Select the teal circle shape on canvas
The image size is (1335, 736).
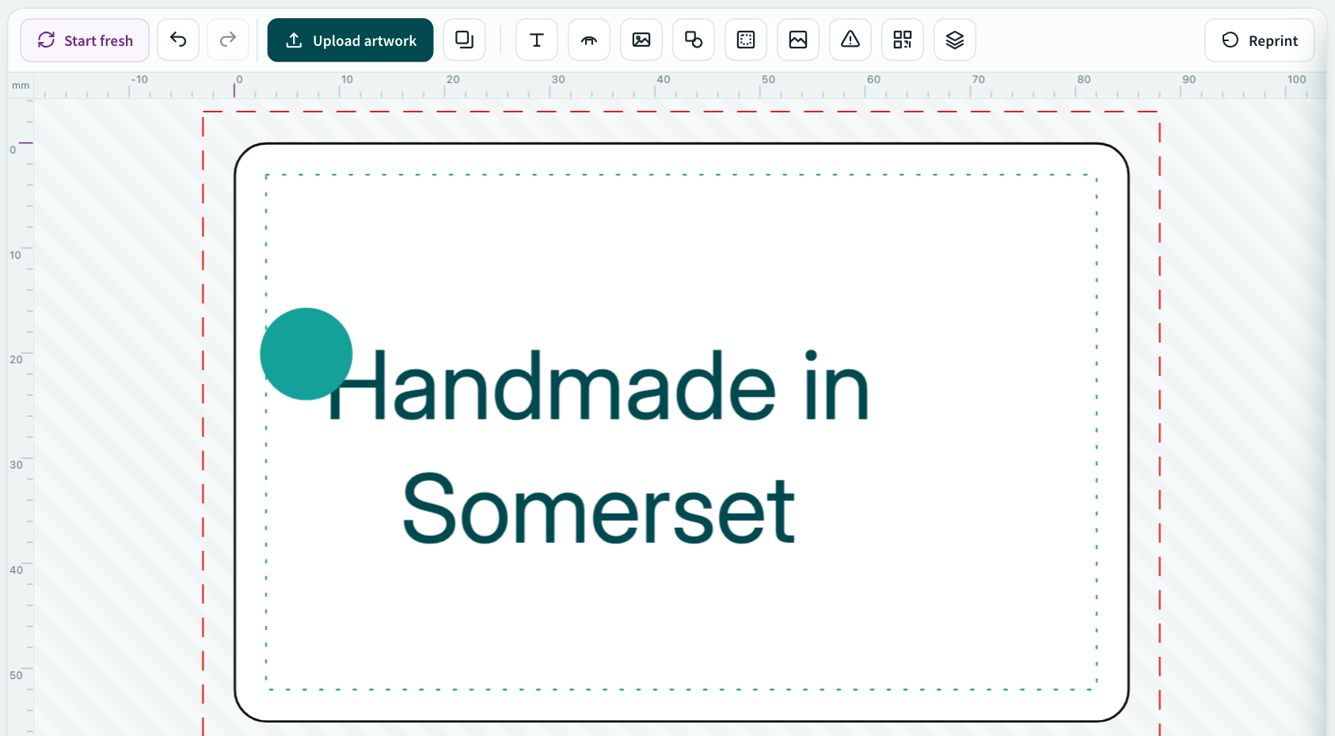click(306, 354)
